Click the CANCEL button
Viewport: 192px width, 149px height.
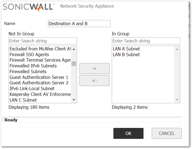click(x=167, y=133)
